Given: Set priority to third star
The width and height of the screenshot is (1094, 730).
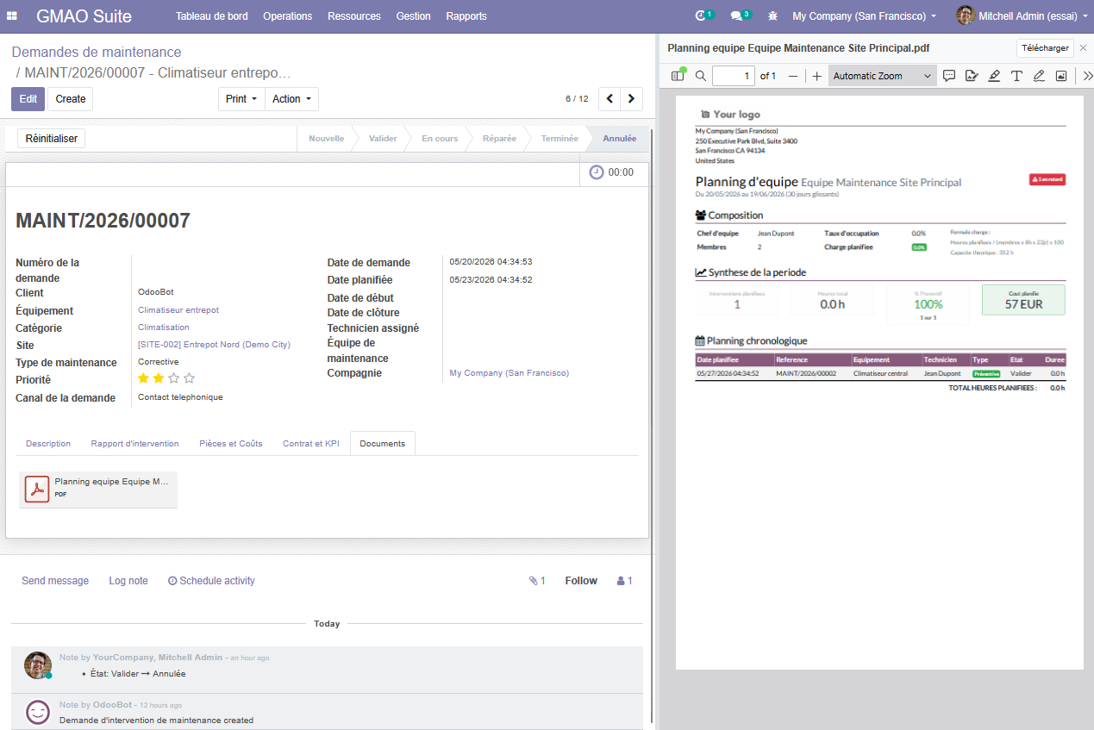Looking at the screenshot, I should [x=174, y=378].
